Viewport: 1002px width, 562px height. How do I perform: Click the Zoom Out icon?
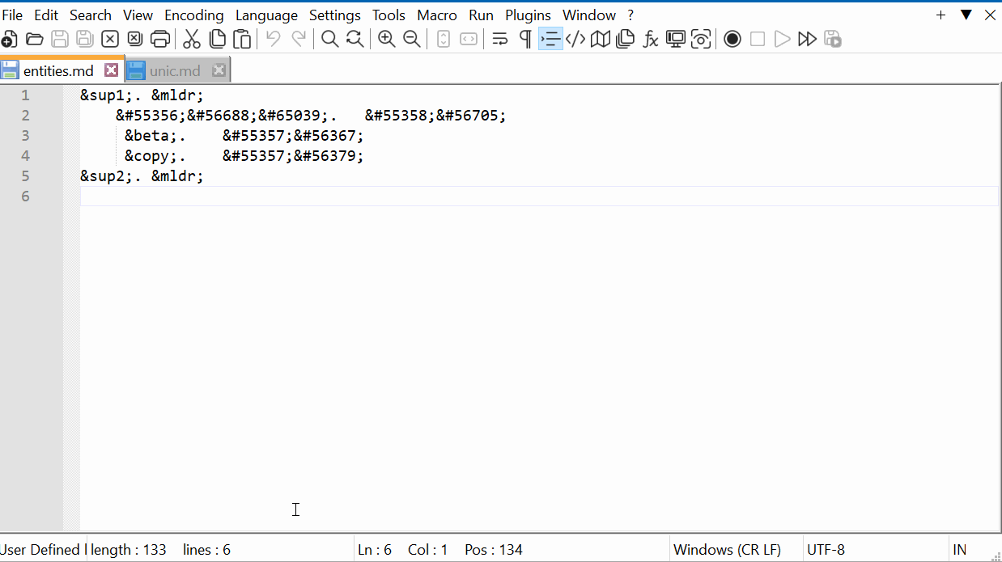tap(412, 39)
